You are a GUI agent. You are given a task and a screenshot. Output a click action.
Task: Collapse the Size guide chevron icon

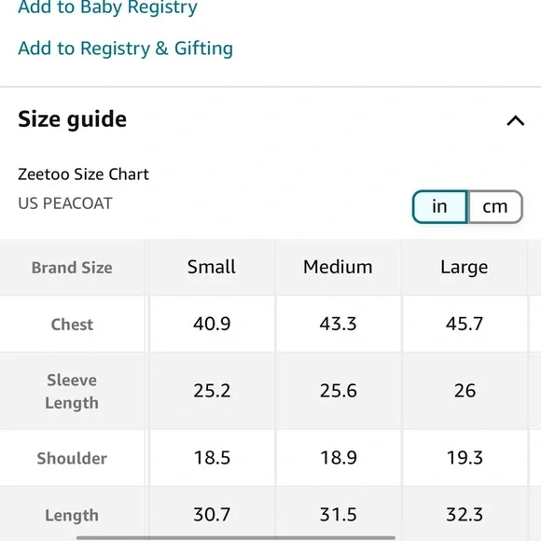516,120
